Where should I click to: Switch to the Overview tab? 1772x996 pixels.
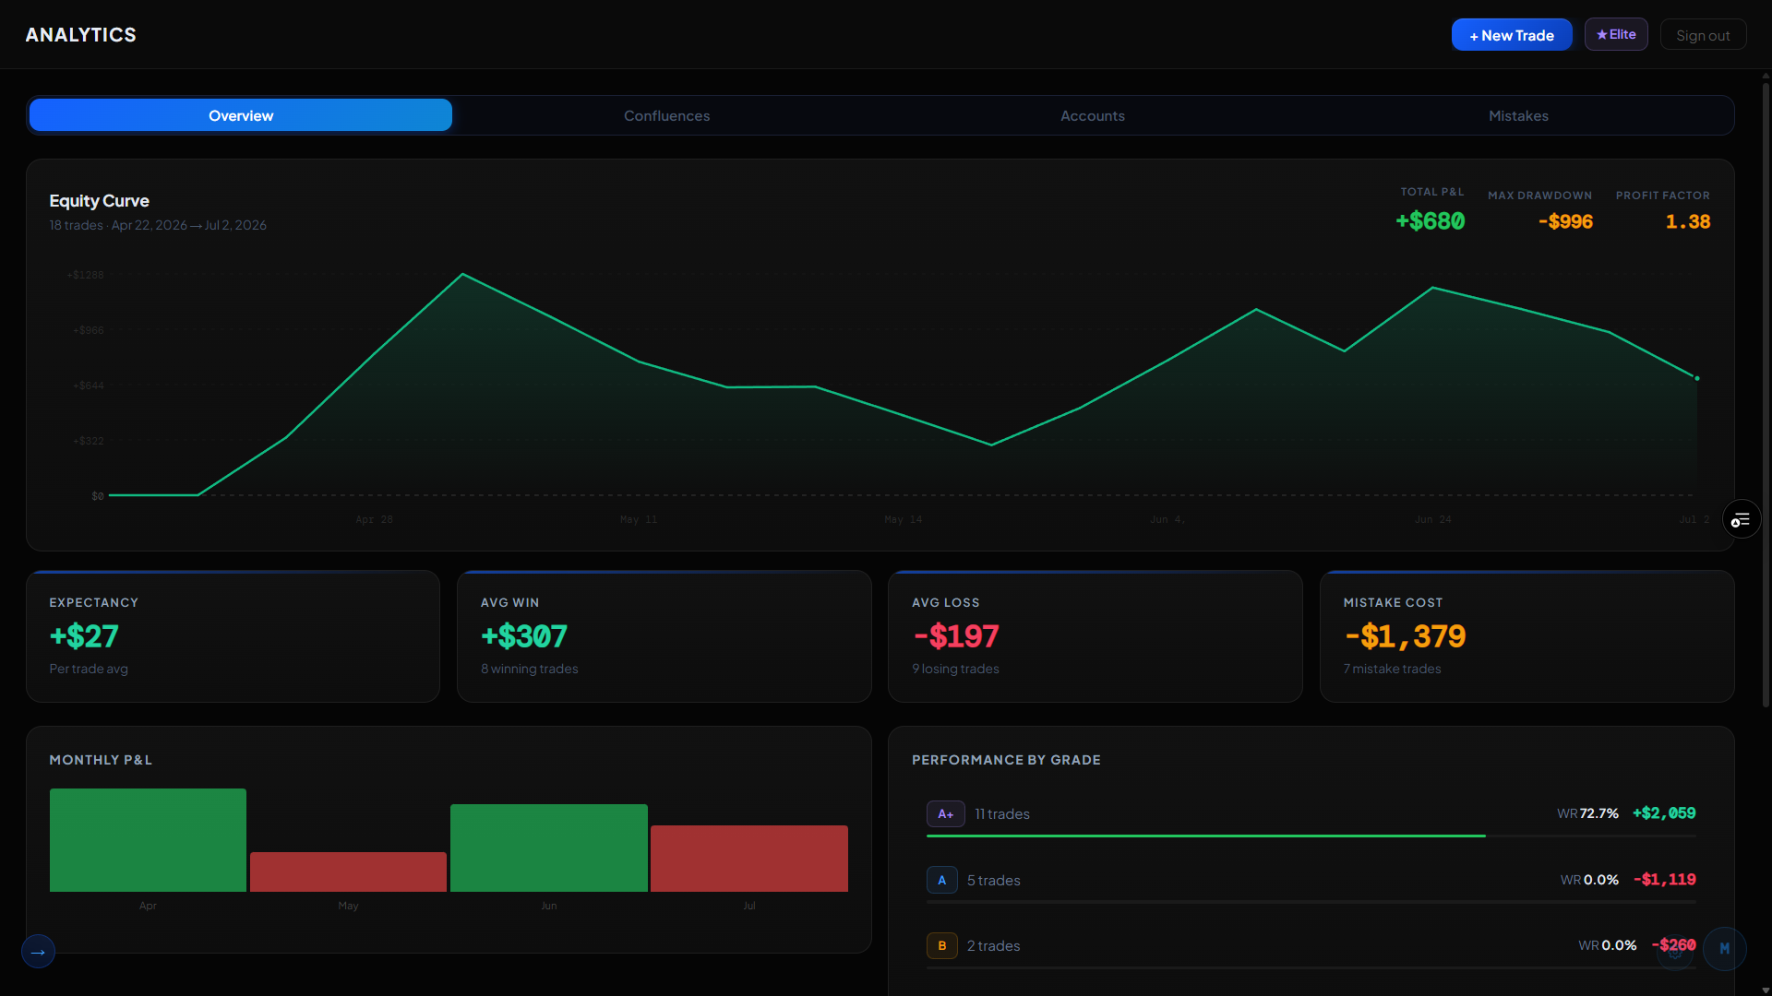pyautogui.click(x=241, y=115)
